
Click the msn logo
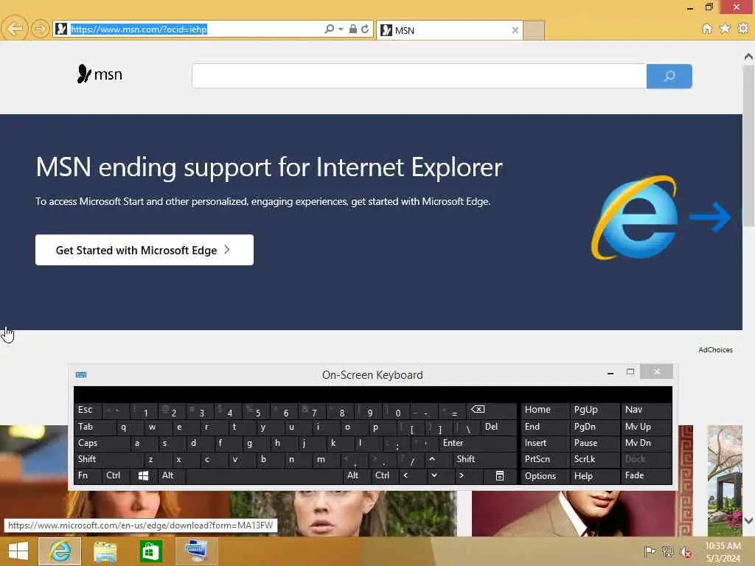[x=100, y=74]
